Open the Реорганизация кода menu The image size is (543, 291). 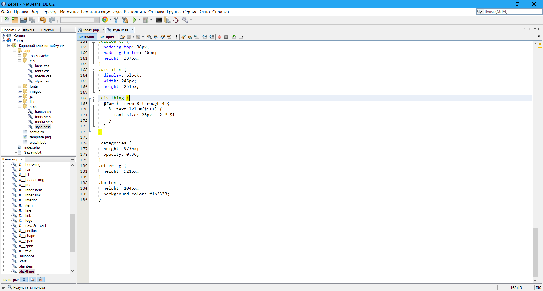tap(101, 12)
